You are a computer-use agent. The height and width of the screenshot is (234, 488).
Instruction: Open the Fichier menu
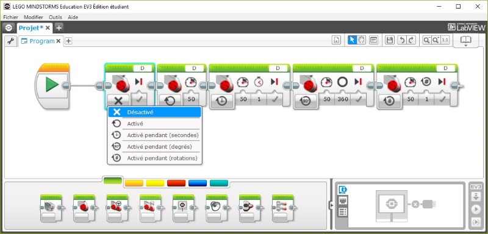click(x=10, y=17)
